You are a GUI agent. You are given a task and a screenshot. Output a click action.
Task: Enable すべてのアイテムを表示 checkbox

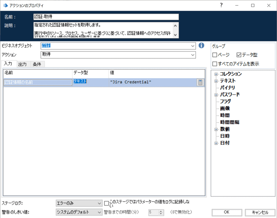[215, 64]
